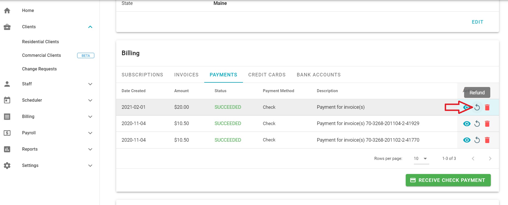Open the Credit Cards tab

(267, 75)
